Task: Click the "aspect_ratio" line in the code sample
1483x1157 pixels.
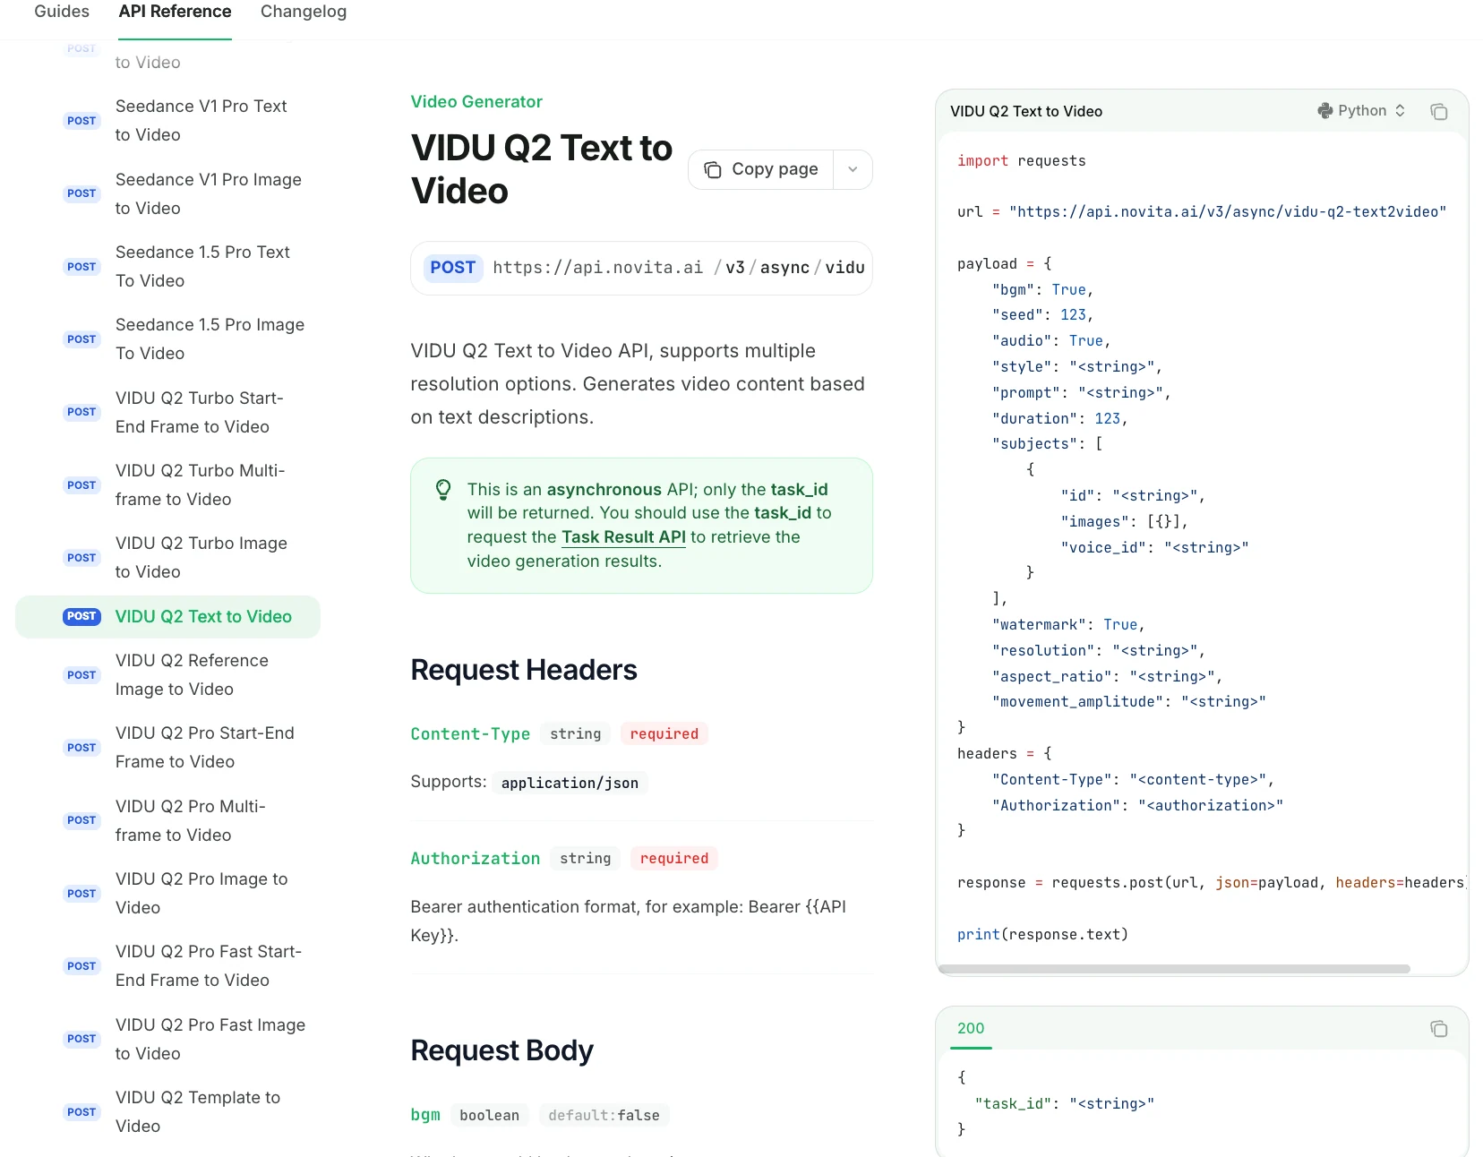Action: 1108,677
